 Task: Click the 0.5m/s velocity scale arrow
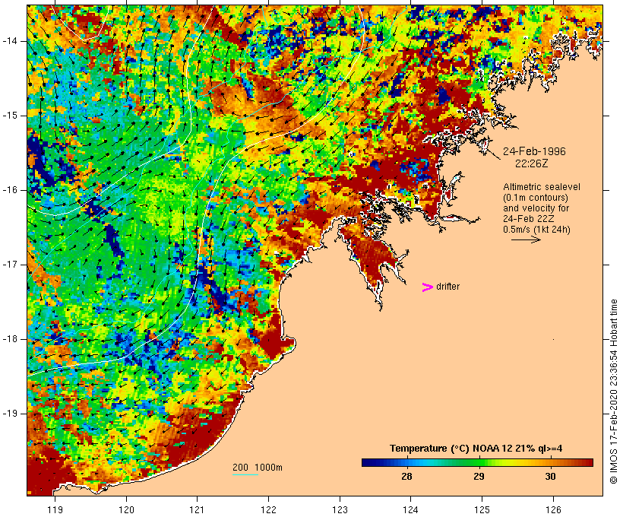pyautogui.click(x=526, y=239)
